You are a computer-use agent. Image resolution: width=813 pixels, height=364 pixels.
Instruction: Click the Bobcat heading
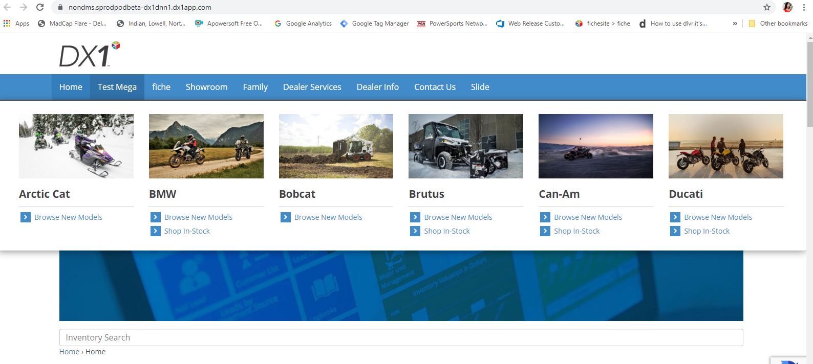(x=297, y=194)
